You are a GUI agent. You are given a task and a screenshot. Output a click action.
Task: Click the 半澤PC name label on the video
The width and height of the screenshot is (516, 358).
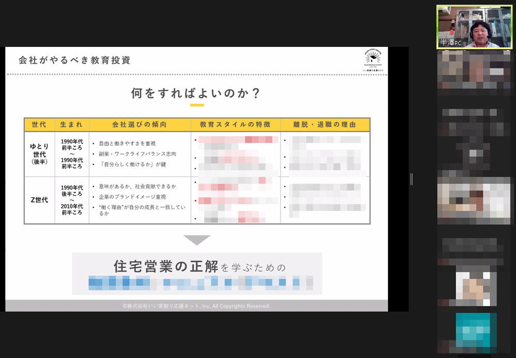pyautogui.click(x=450, y=43)
